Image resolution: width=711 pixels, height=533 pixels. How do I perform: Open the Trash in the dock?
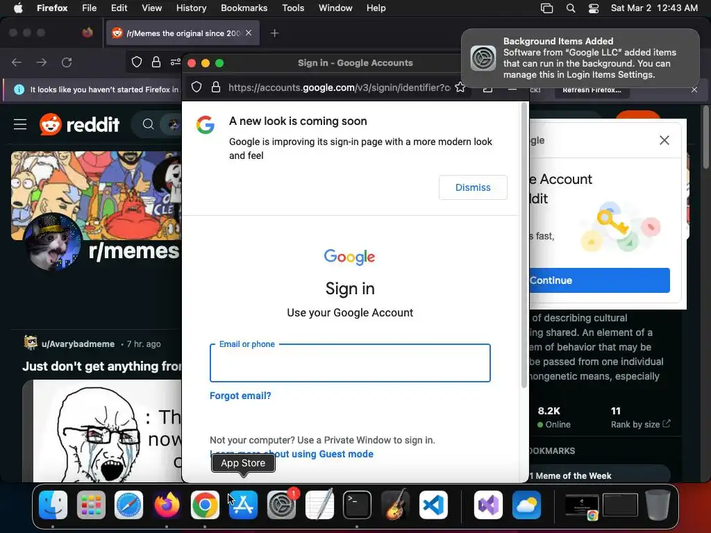tap(658, 505)
